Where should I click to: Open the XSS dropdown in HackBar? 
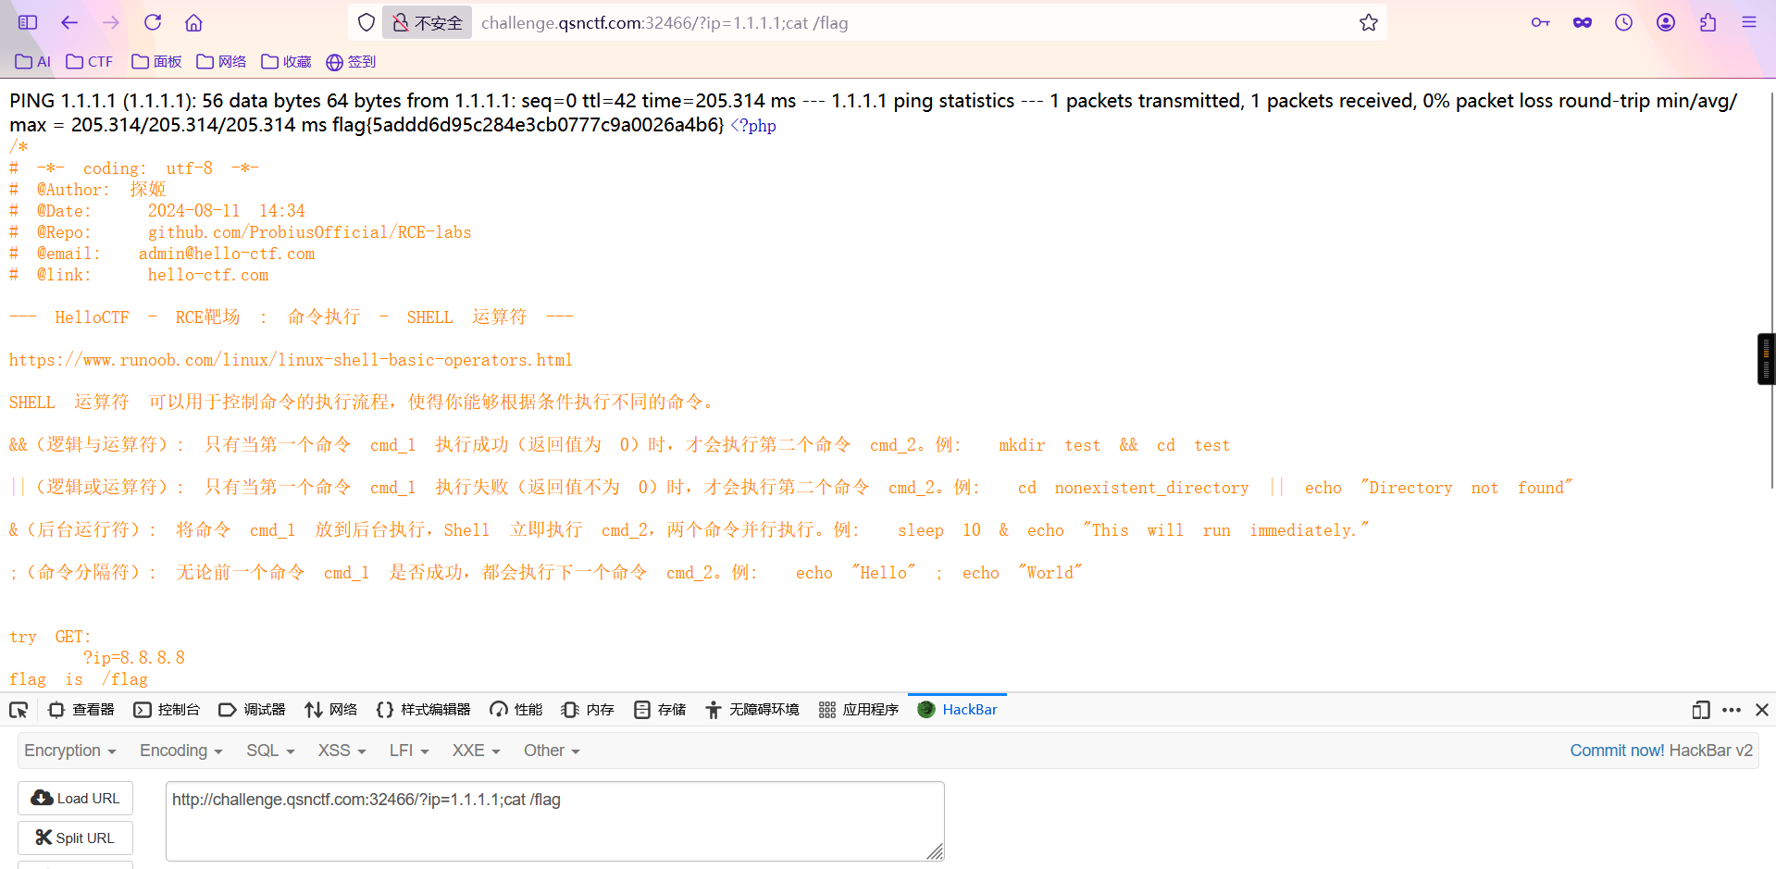point(339,751)
